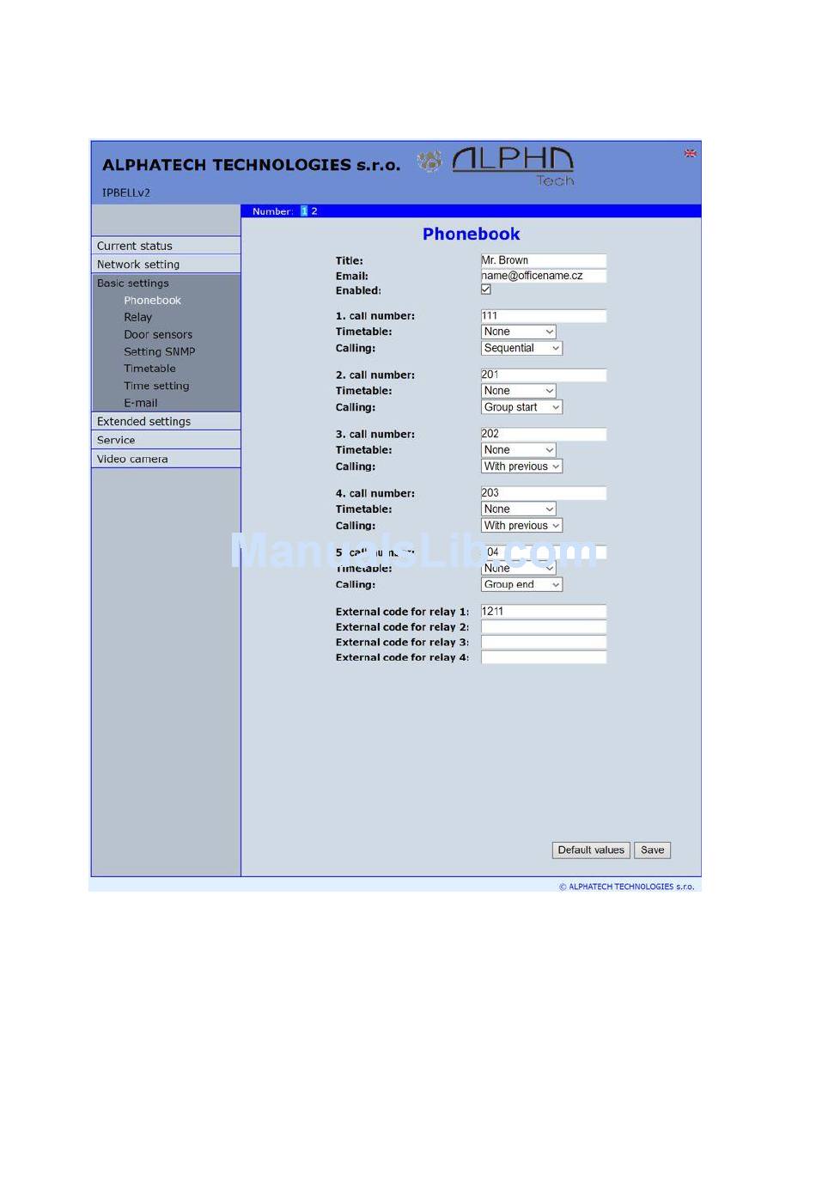Image resolution: width=816 pixels, height=1195 pixels.
Task: Select phonebook number 2 link
Action: [314, 211]
